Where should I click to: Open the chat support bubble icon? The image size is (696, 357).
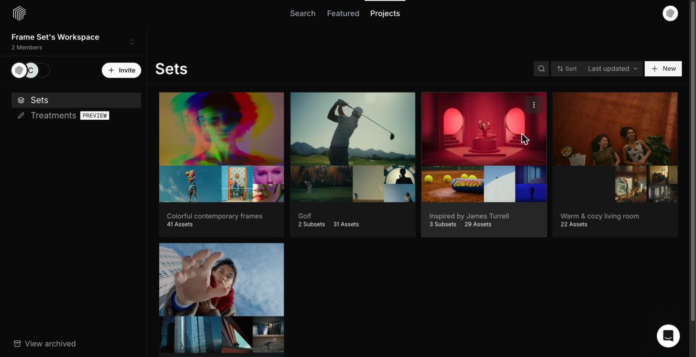(x=668, y=336)
